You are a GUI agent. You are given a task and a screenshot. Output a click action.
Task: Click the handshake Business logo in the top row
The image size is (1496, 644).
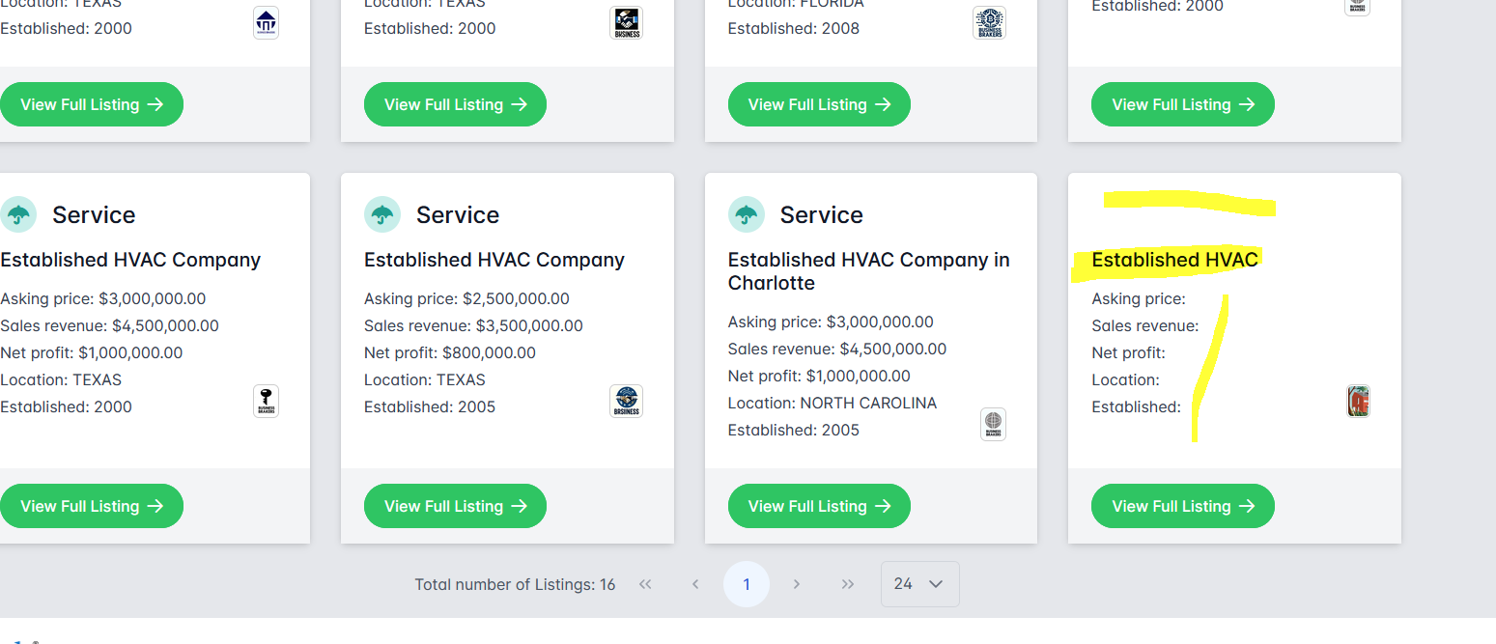coord(626,22)
